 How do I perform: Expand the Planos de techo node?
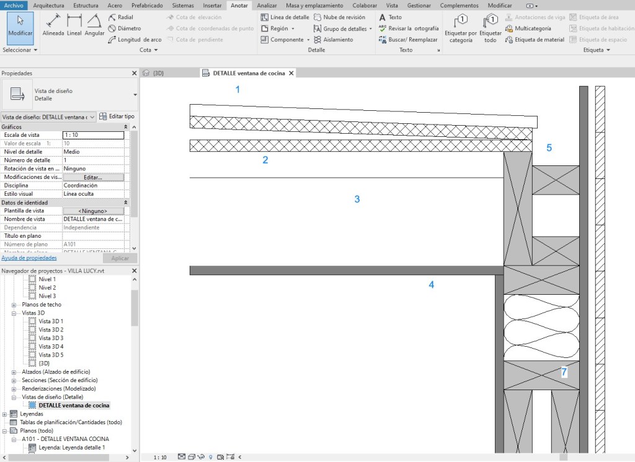click(14, 305)
